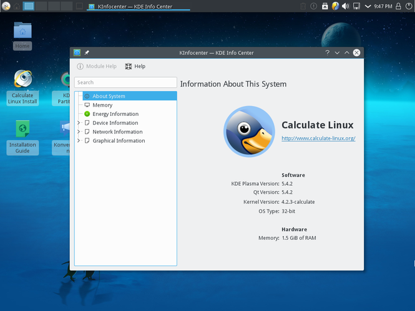The width and height of the screenshot is (415, 311).
Task: Click the Qt Version value 5.4.2
Action: 287,192
